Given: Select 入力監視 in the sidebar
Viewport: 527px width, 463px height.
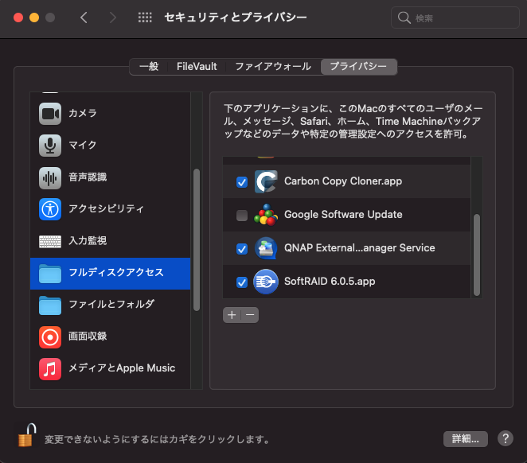Looking at the screenshot, I should coord(110,241).
